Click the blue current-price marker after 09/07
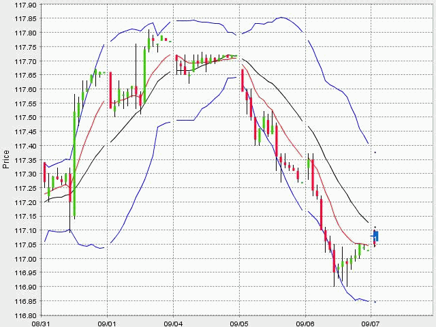The height and width of the screenshot is (327, 436). [375, 236]
